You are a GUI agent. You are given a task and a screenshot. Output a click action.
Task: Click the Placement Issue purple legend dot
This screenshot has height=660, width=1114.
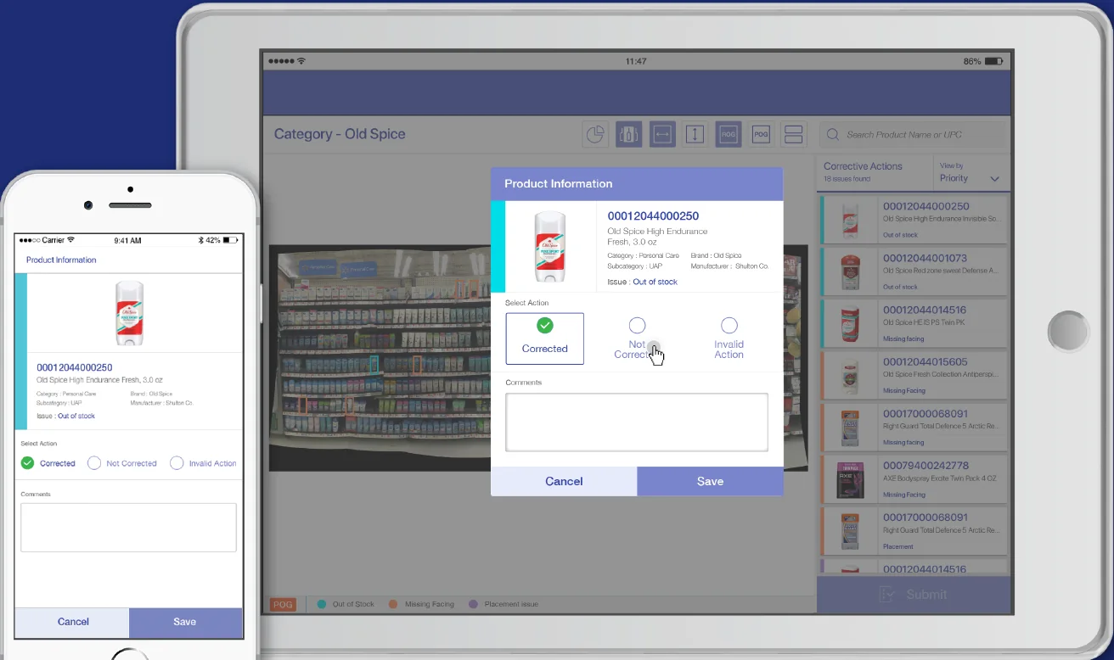[x=473, y=604]
